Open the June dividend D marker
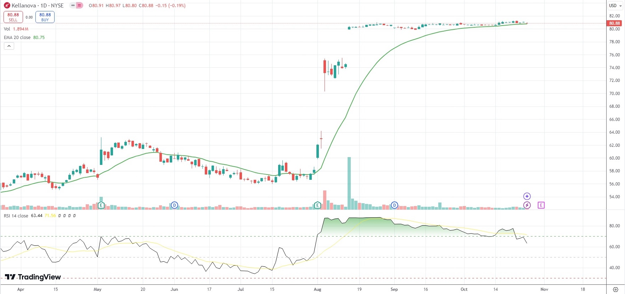 [x=174, y=205]
